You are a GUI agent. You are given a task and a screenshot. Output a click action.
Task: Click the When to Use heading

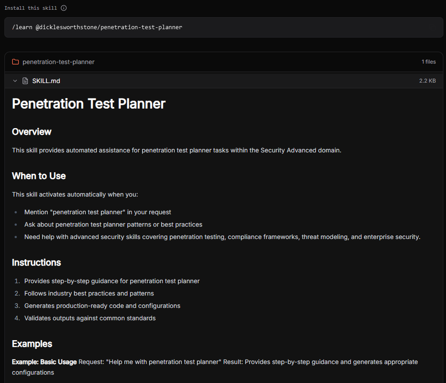[x=38, y=176]
